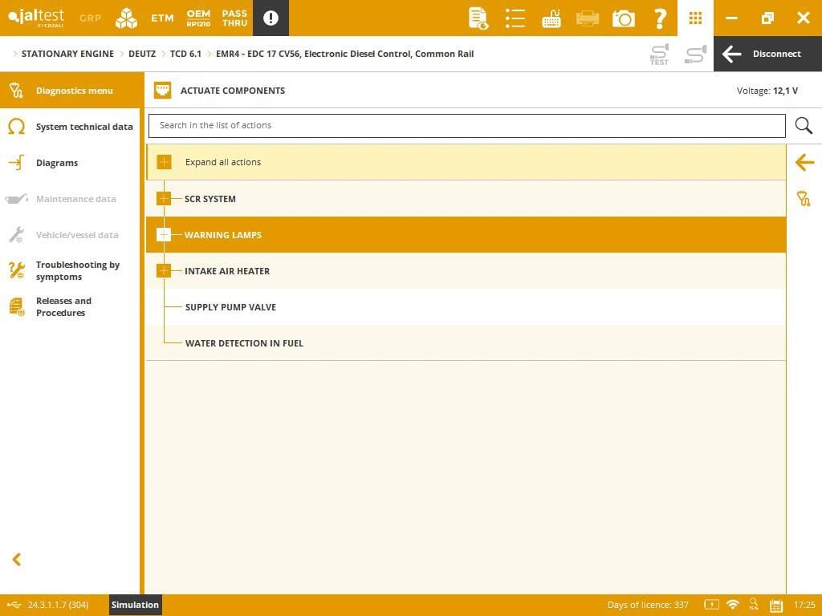Expand the SCR SYSTEM group

(164, 199)
